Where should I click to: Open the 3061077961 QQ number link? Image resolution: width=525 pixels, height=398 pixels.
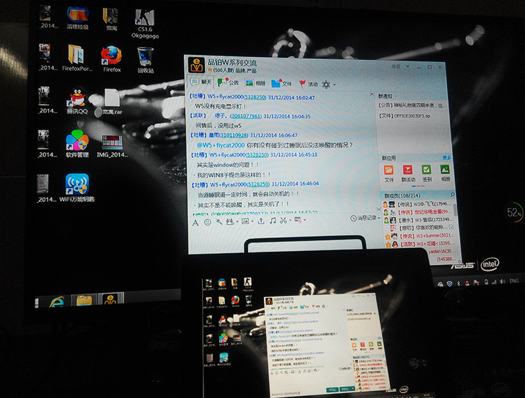pos(245,116)
